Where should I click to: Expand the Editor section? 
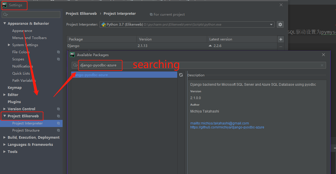5,95
